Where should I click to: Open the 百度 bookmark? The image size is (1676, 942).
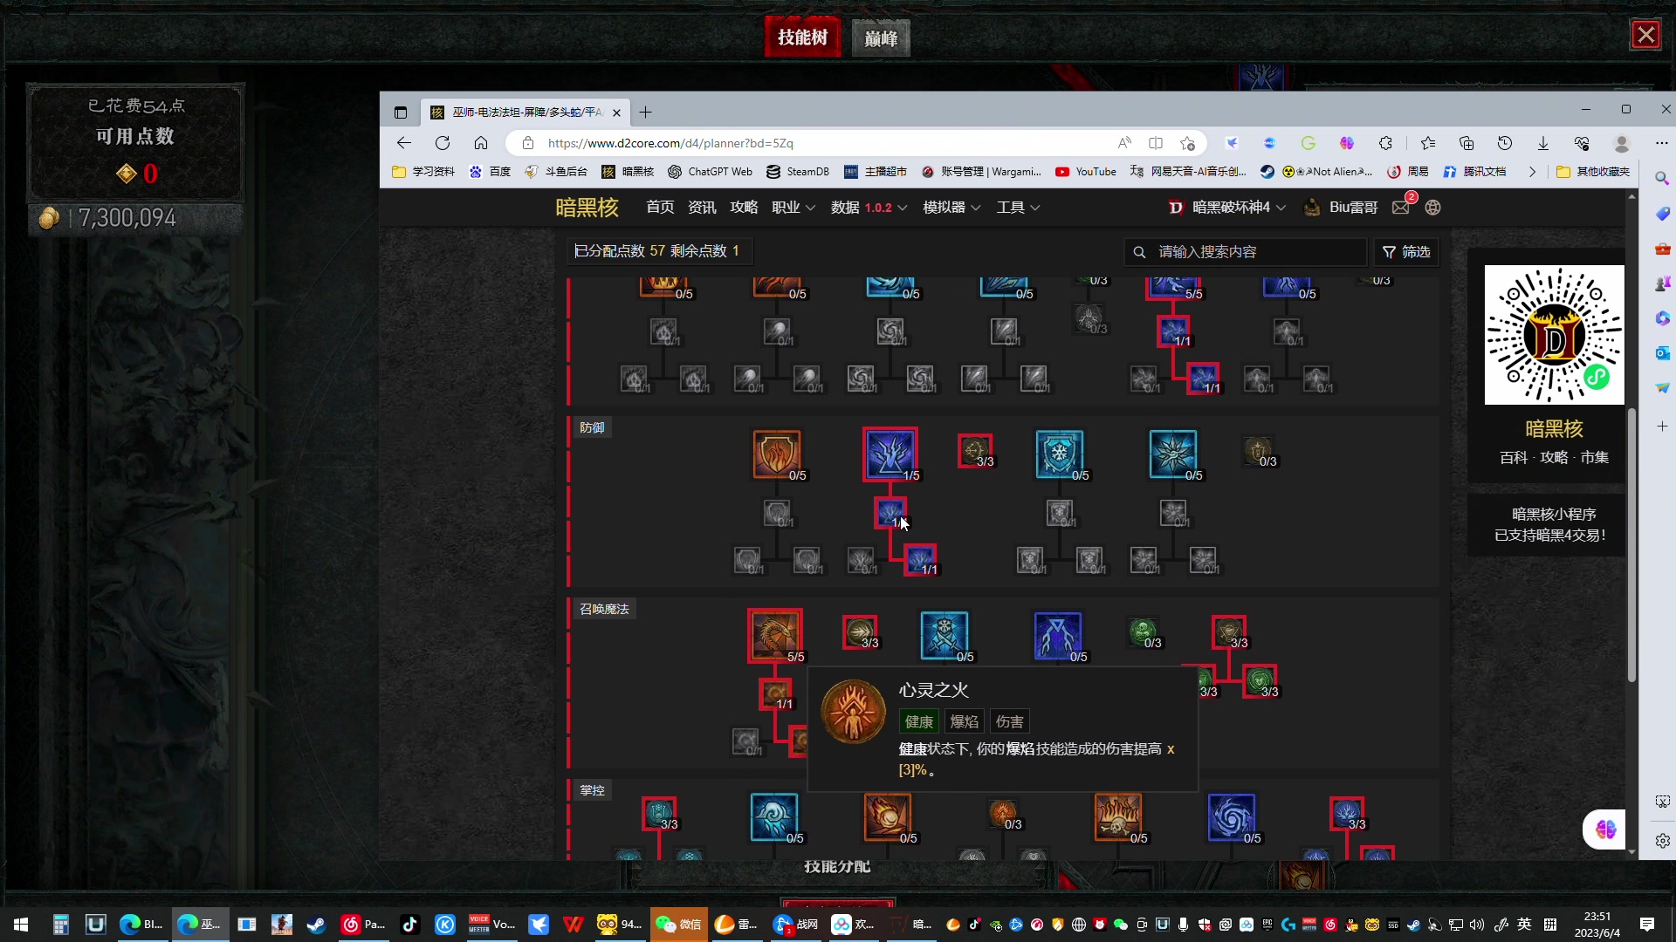tap(491, 172)
